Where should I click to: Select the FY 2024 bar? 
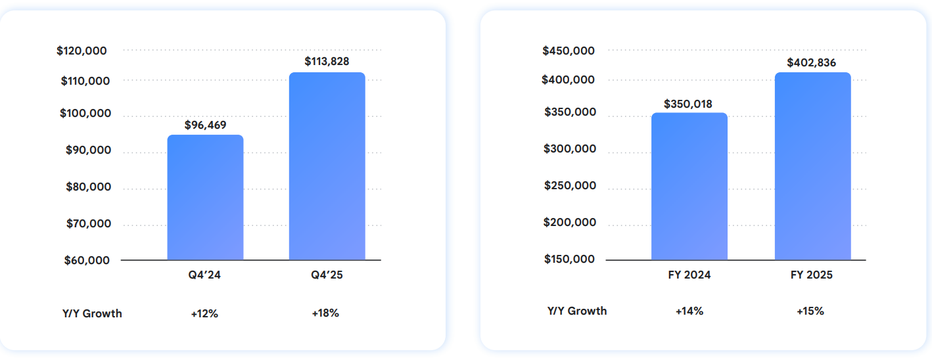click(689, 187)
